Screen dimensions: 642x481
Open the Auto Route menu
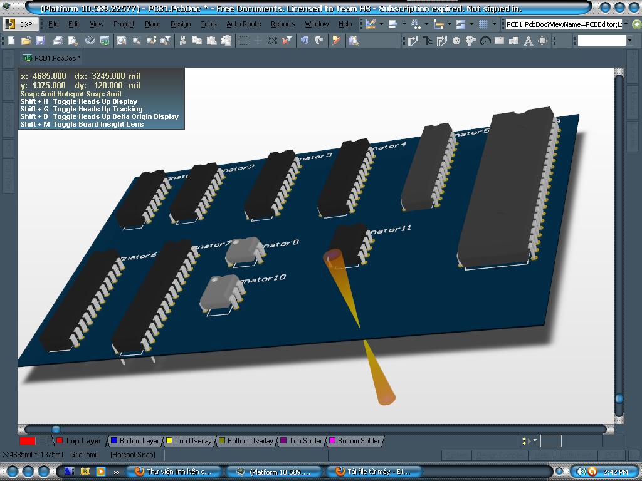[x=243, y=24]
